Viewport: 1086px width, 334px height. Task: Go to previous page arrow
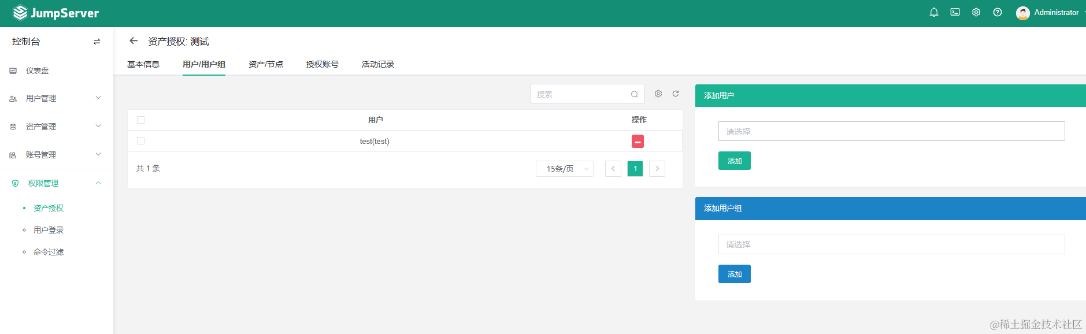(x=613, y=169)
